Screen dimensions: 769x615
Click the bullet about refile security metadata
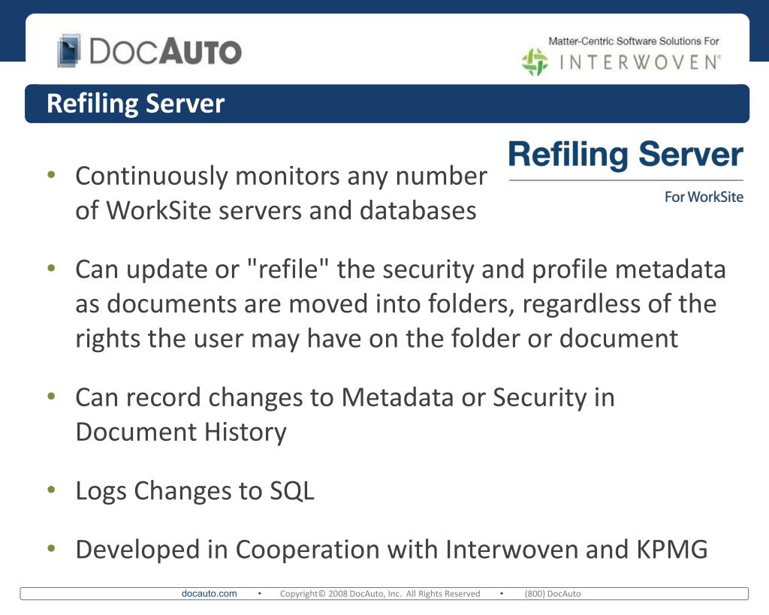click(400, 304)
